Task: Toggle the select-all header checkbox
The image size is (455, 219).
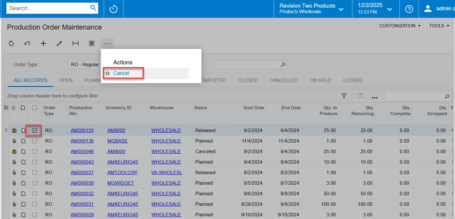Action: 35,108
